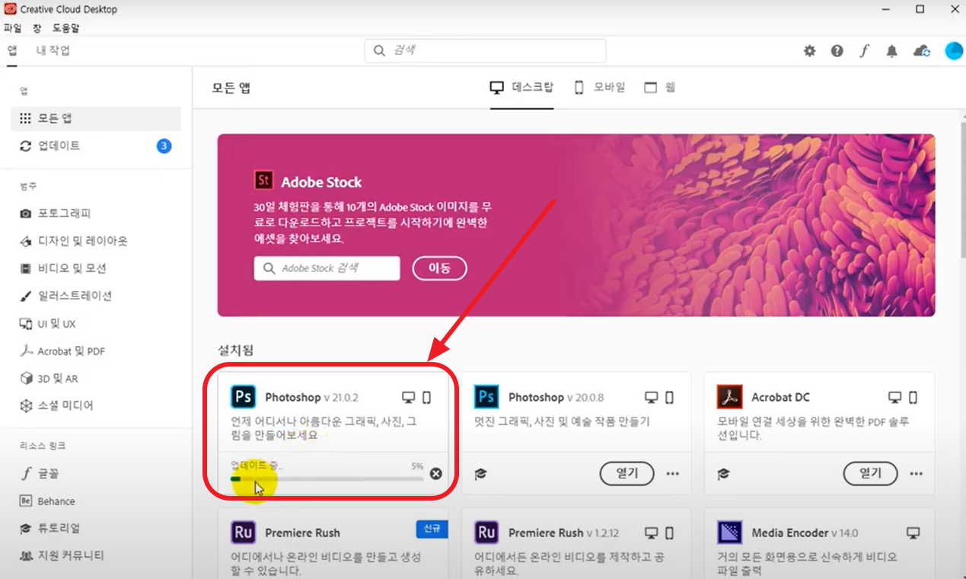The image size is (966, 579).
Task: Open the 창 menu
Action: tap(37, 28)
